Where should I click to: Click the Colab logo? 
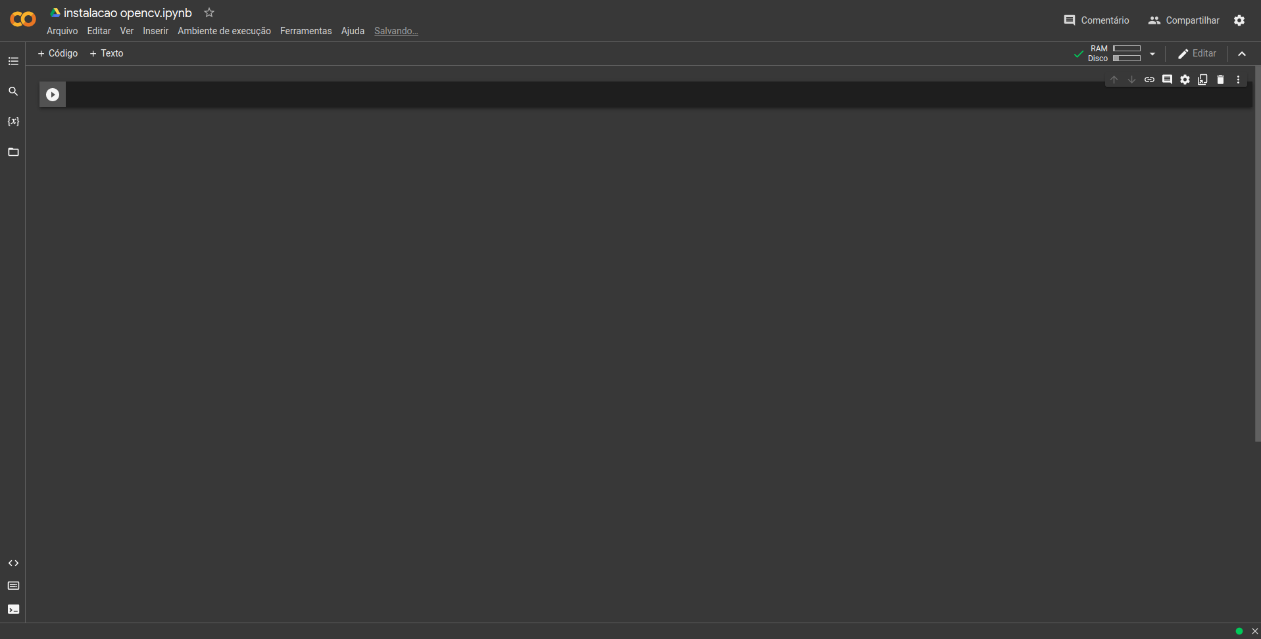tap(23, 20)
